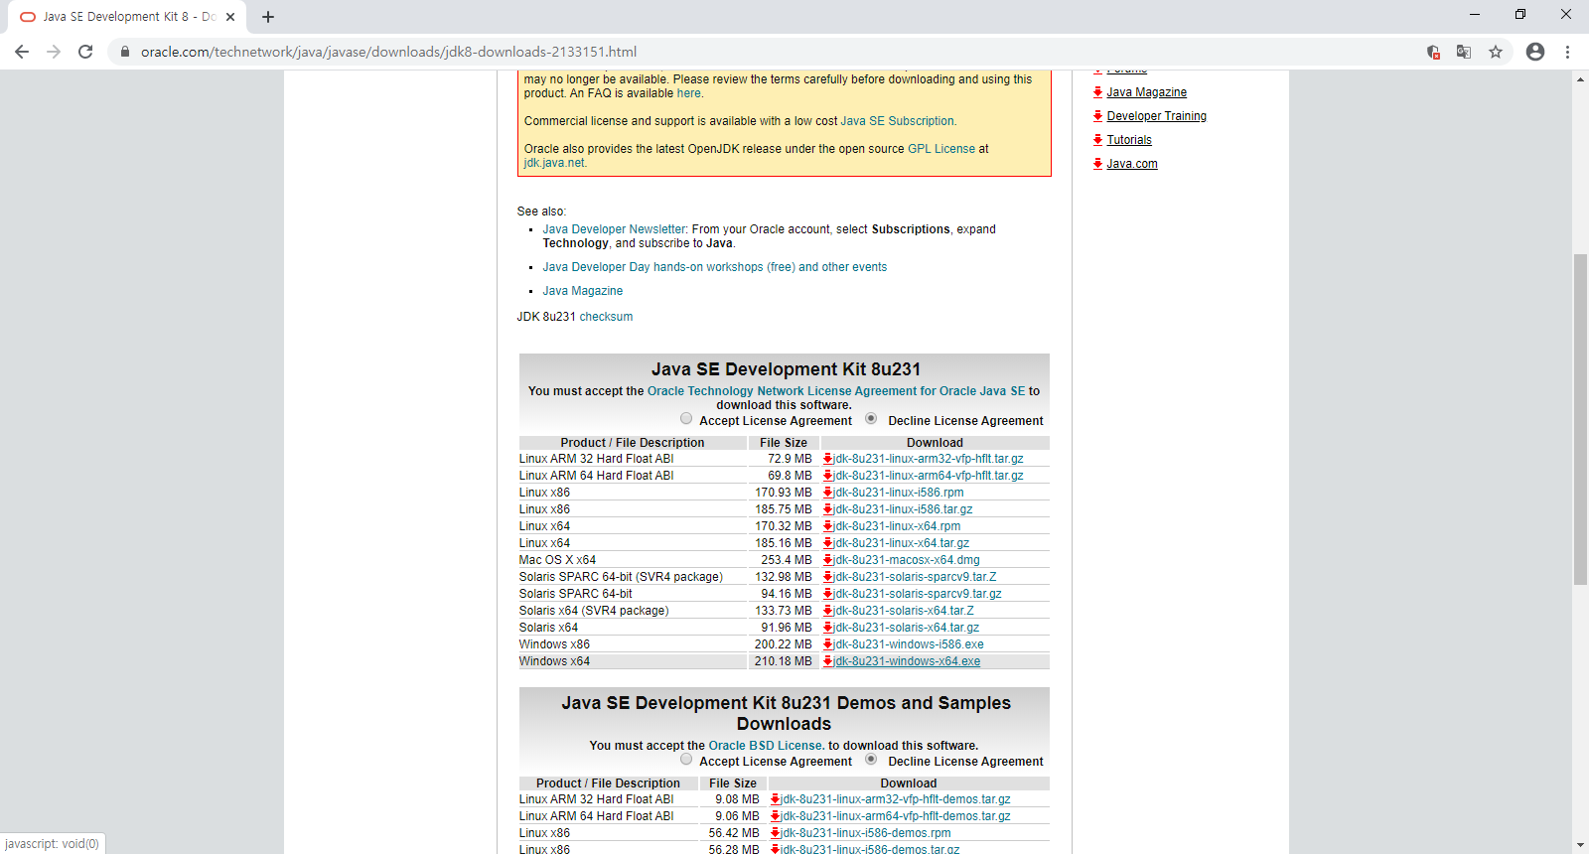The height and width of the screenshot is (854, 1589).
Task: Click download arrow icon for windows-i586.exe
Action: click(828, 644)
